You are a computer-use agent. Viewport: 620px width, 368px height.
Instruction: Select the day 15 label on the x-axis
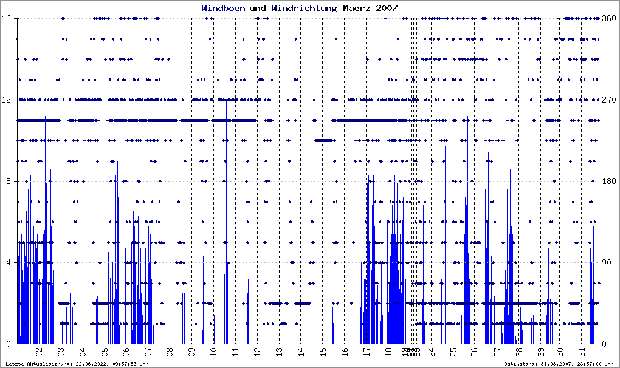(322, 352)
